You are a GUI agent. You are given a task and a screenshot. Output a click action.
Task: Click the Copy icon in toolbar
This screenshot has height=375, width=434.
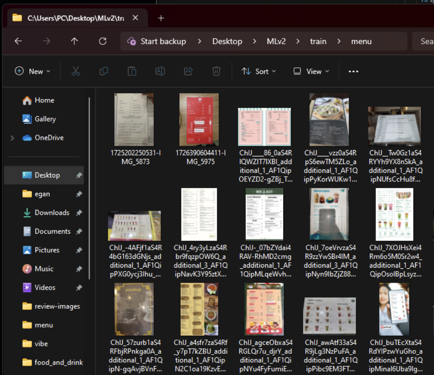(x=104, y=71)
